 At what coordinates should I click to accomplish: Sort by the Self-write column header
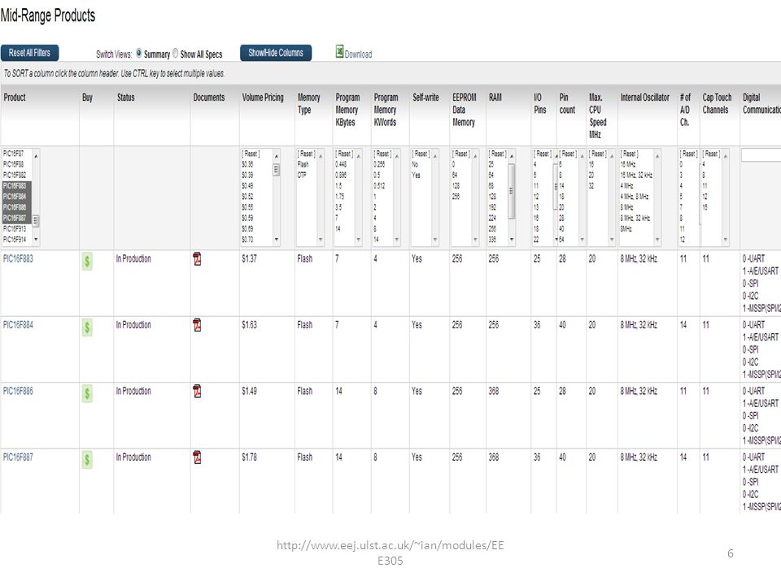click(x=425, y=97)
